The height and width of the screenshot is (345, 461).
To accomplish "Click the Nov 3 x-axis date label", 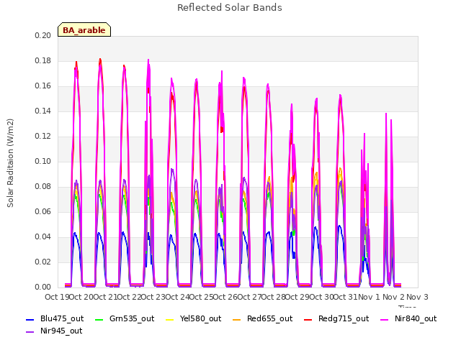I will (417, 297).
